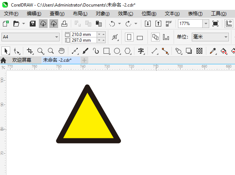Decrease page height with down stepper
Image resolution: width=235 pixels, height=175 pixels.
pyautogui.click(x=99, y=40)
